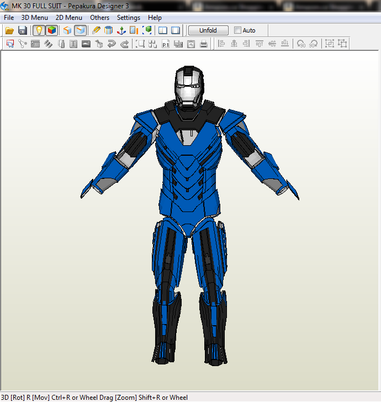Click the align vertical center icon
381x402 pixels.
pyautogui.click(x=272, y=44)
